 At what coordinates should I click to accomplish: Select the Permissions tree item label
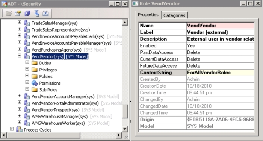coord(50,83)
